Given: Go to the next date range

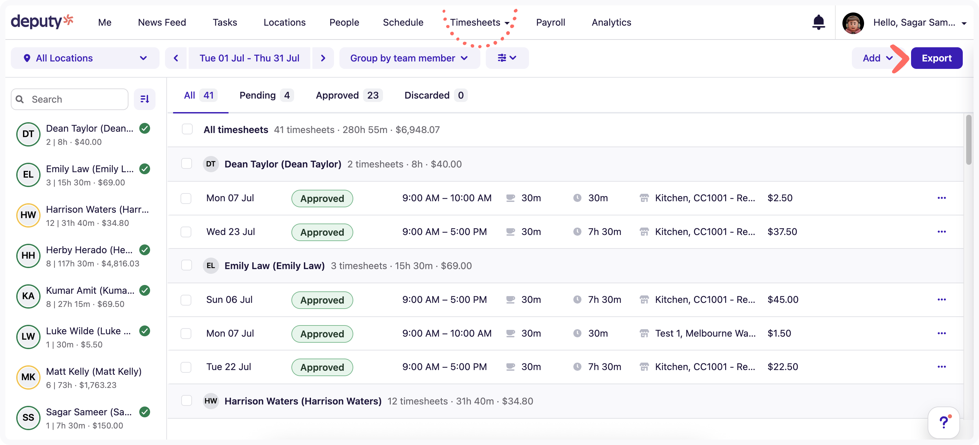Looking at the screenshot, I should 323,58.
